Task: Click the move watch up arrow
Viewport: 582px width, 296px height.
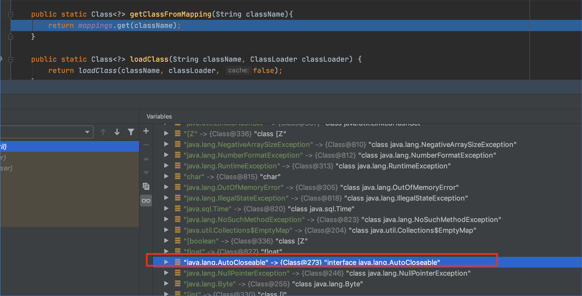Action: coord(146,159)
